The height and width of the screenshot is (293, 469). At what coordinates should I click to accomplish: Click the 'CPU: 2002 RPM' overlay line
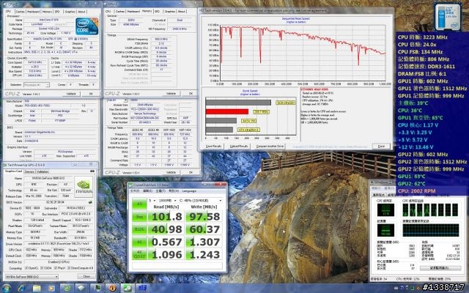coord(417,191)
